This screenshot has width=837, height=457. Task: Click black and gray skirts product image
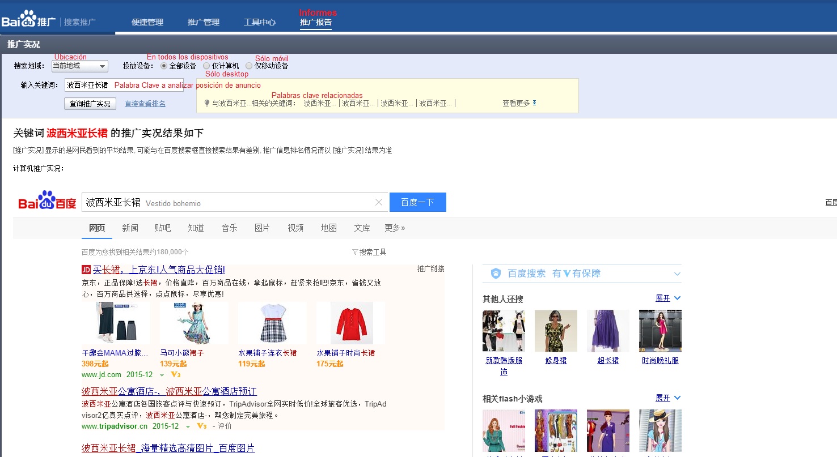tap(116, 323)
